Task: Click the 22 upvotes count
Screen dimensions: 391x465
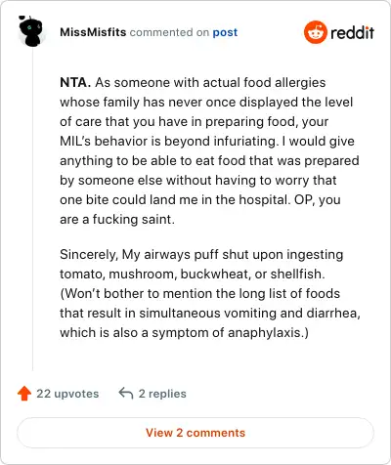Action: pyautogui.click(x=67, y=394)
